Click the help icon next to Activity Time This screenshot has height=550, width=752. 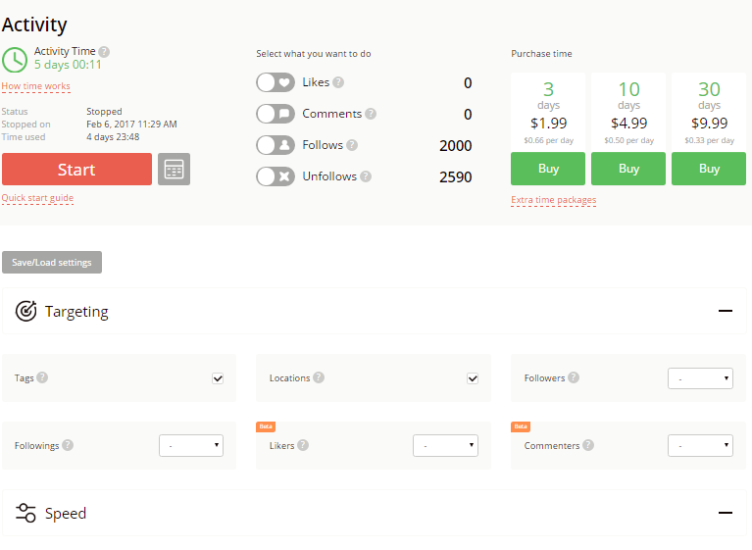(104, 52)
